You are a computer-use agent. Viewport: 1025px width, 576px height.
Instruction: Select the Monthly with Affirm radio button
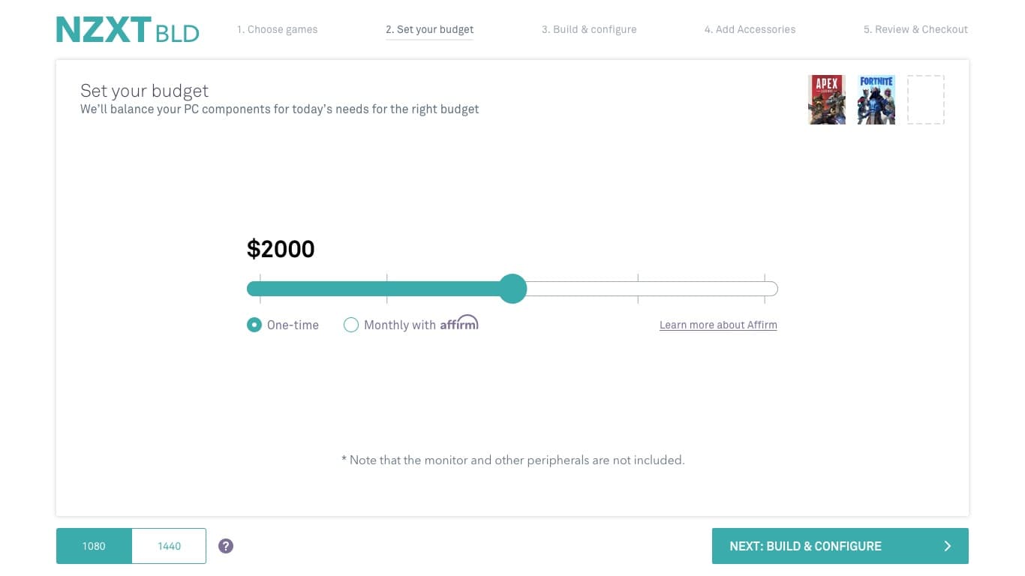click(350, 325)
